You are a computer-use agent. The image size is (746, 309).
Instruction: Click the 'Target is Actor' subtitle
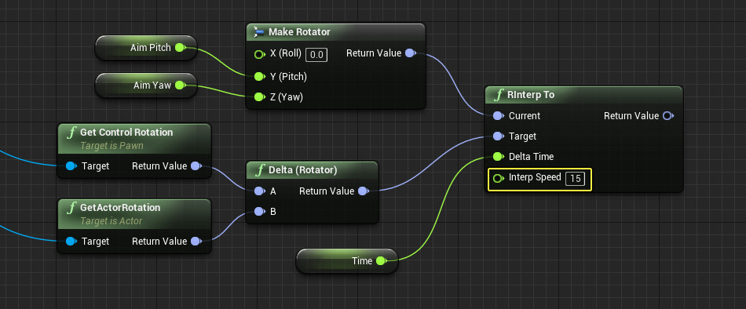[x=112, y=220]
